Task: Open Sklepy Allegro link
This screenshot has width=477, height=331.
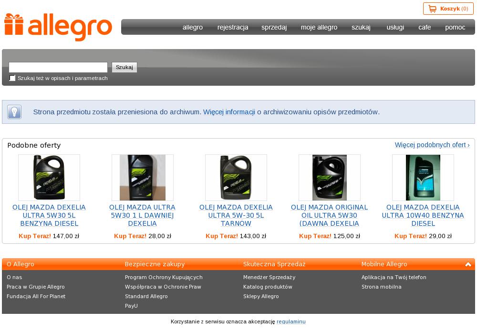Action: point(261,296)
